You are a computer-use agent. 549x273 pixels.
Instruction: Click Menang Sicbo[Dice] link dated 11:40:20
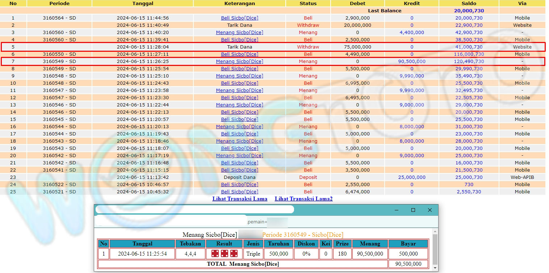239,33
